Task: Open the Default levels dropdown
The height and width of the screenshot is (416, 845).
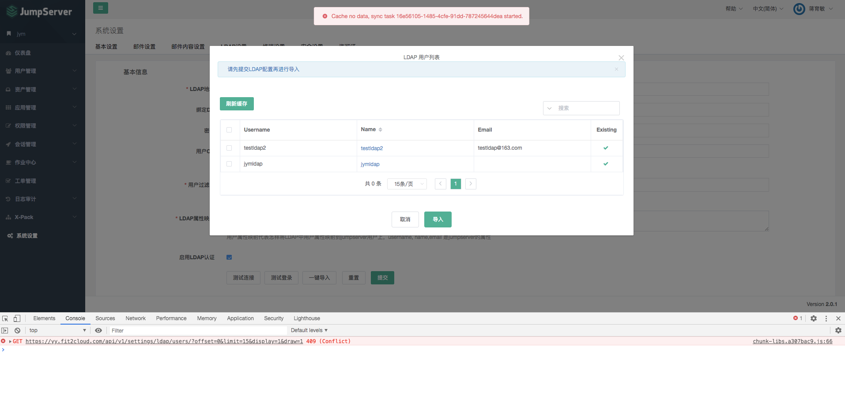Action: [x=309, y=330]
